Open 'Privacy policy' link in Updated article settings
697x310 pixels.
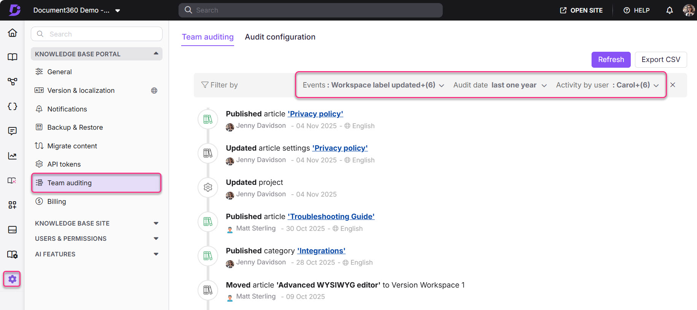pos(340,148)
